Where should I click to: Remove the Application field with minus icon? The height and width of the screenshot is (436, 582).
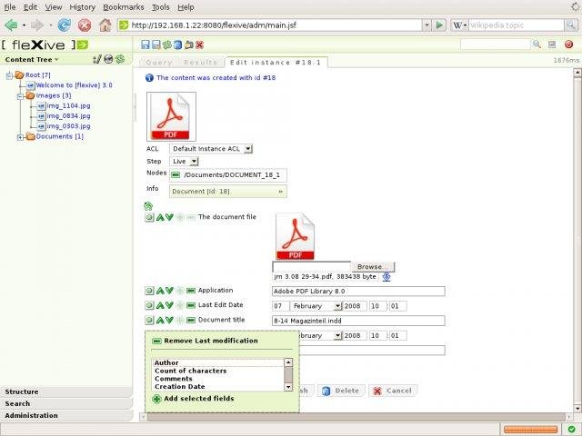(191, 291)
